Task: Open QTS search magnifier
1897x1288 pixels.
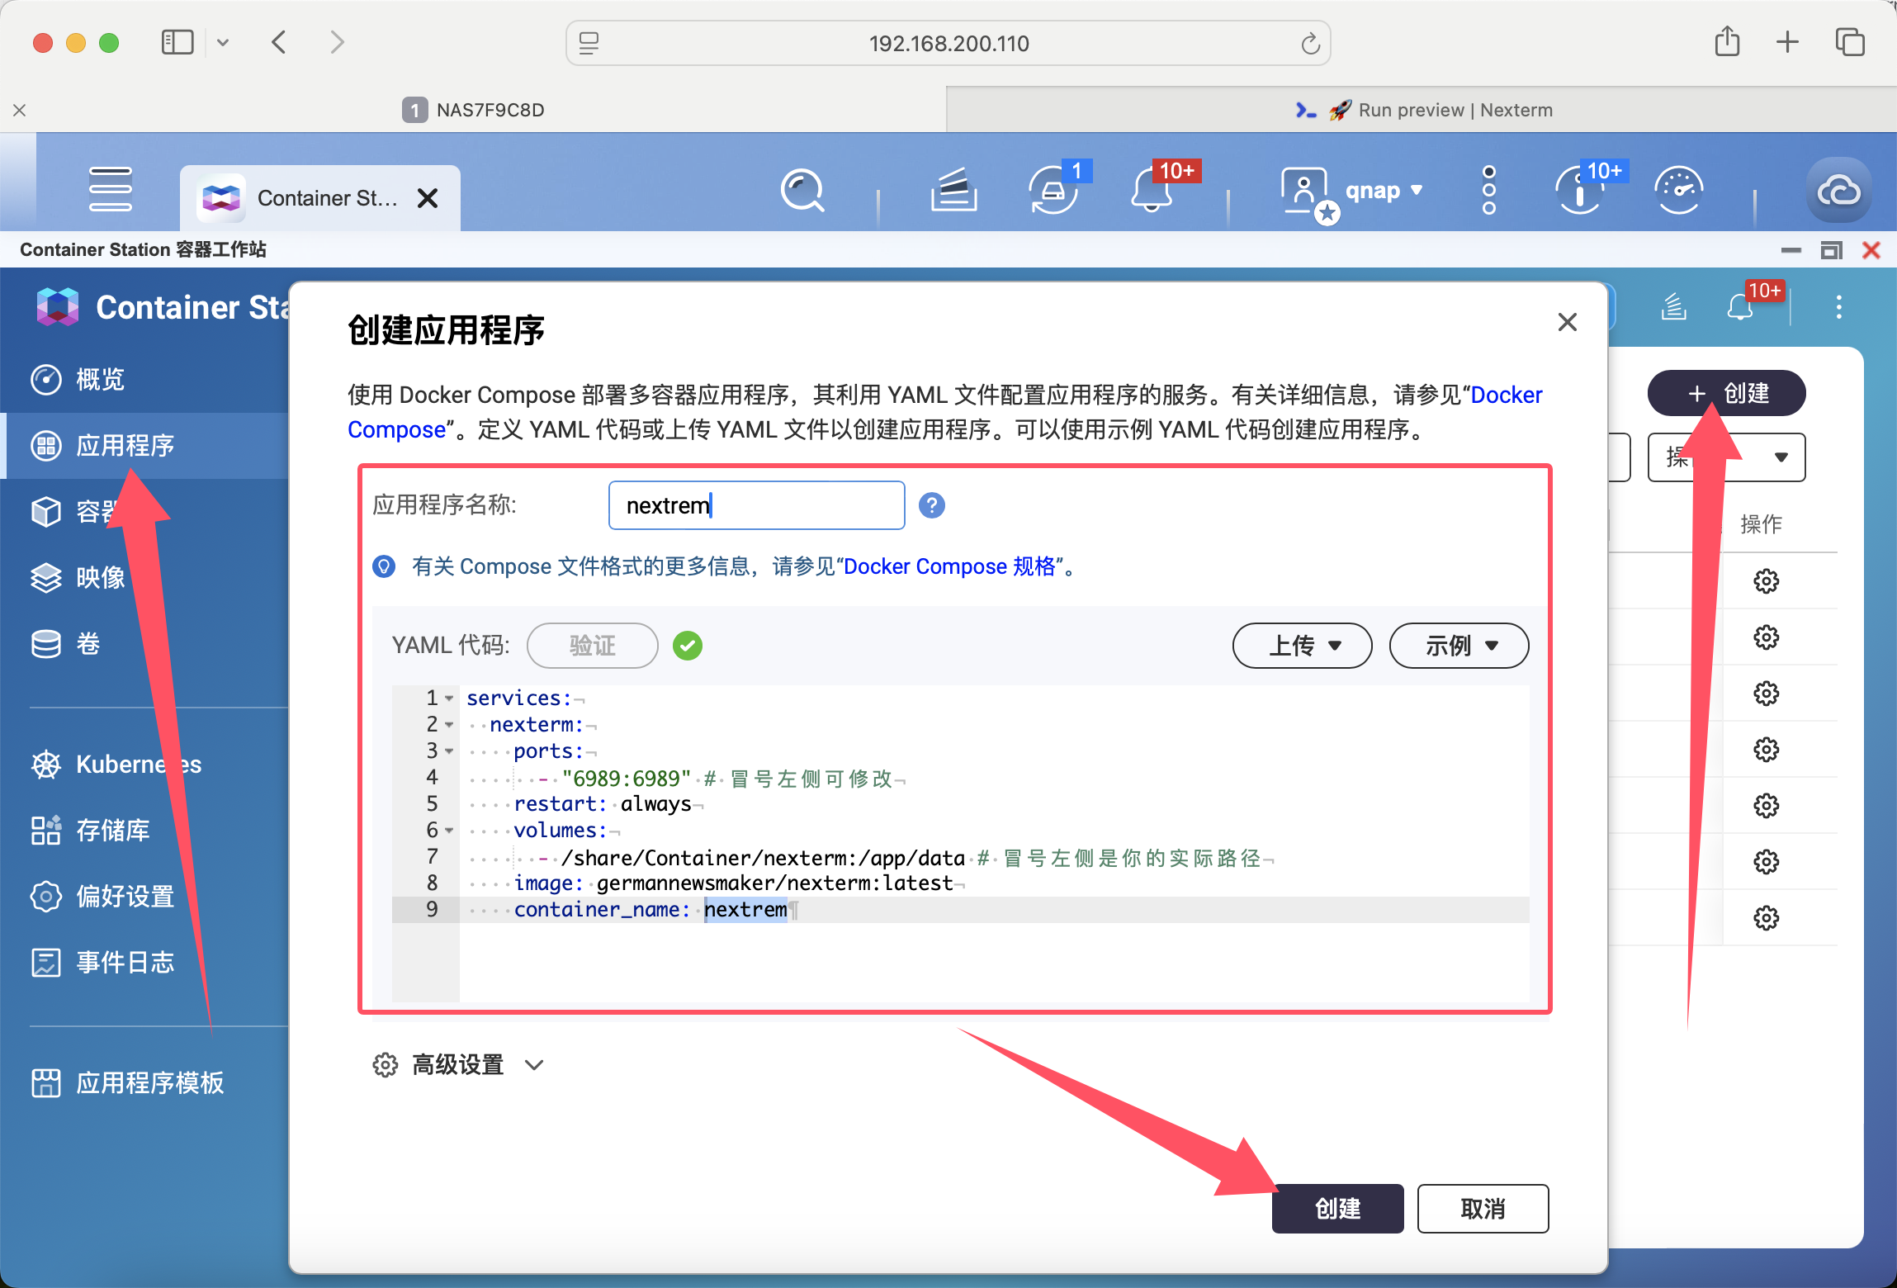Action: [802, 190]
